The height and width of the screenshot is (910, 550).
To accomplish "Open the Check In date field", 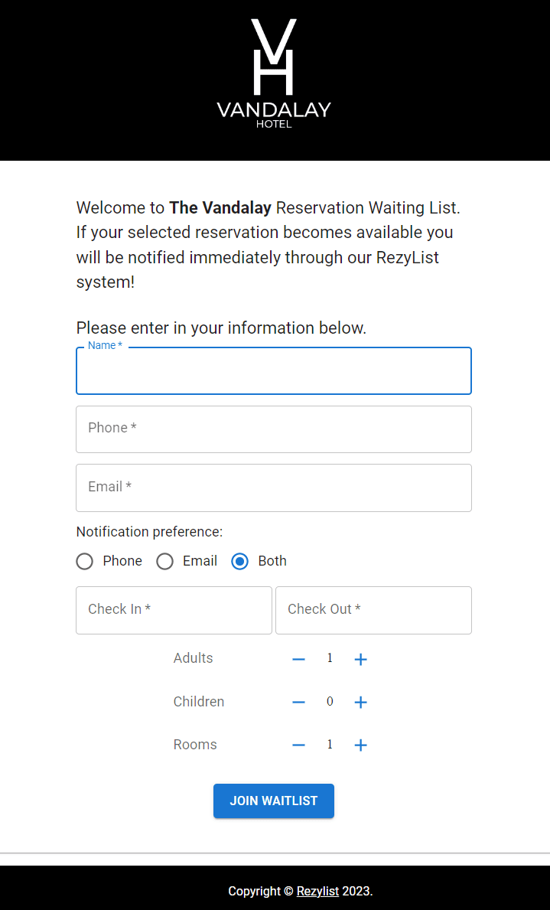I will coord(174,610).
